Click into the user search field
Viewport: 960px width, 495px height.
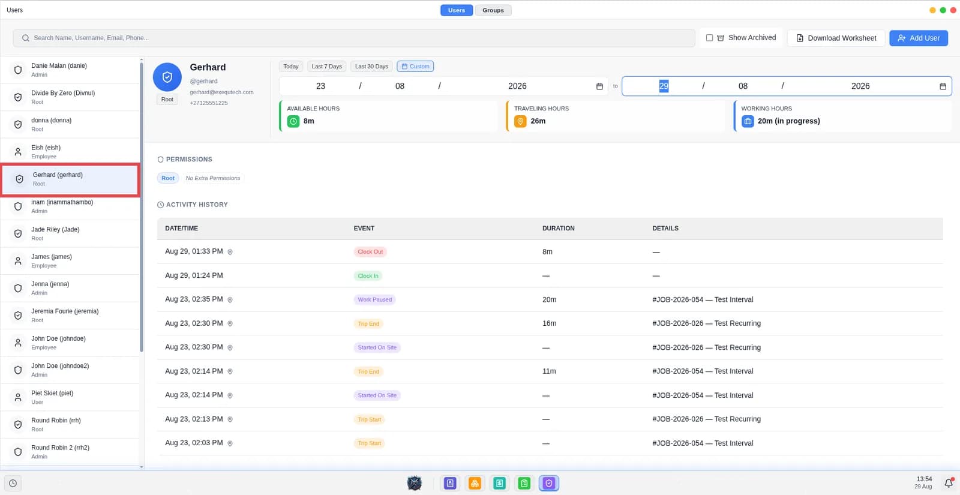354,38
